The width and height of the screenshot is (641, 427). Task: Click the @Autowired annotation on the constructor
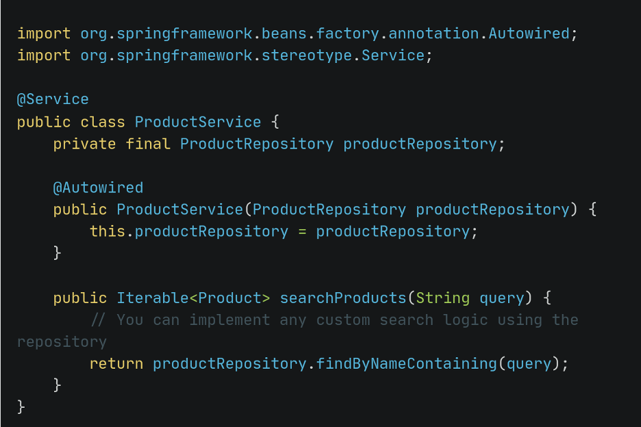pyautogui.click(x=98, y=187)
